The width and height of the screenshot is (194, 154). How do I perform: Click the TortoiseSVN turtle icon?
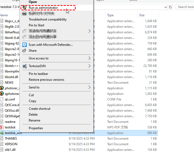25,66
